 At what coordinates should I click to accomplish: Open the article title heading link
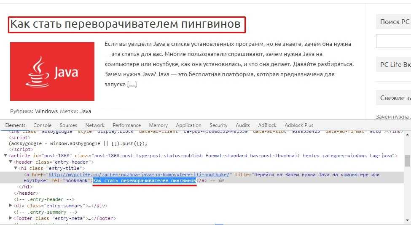126,24
